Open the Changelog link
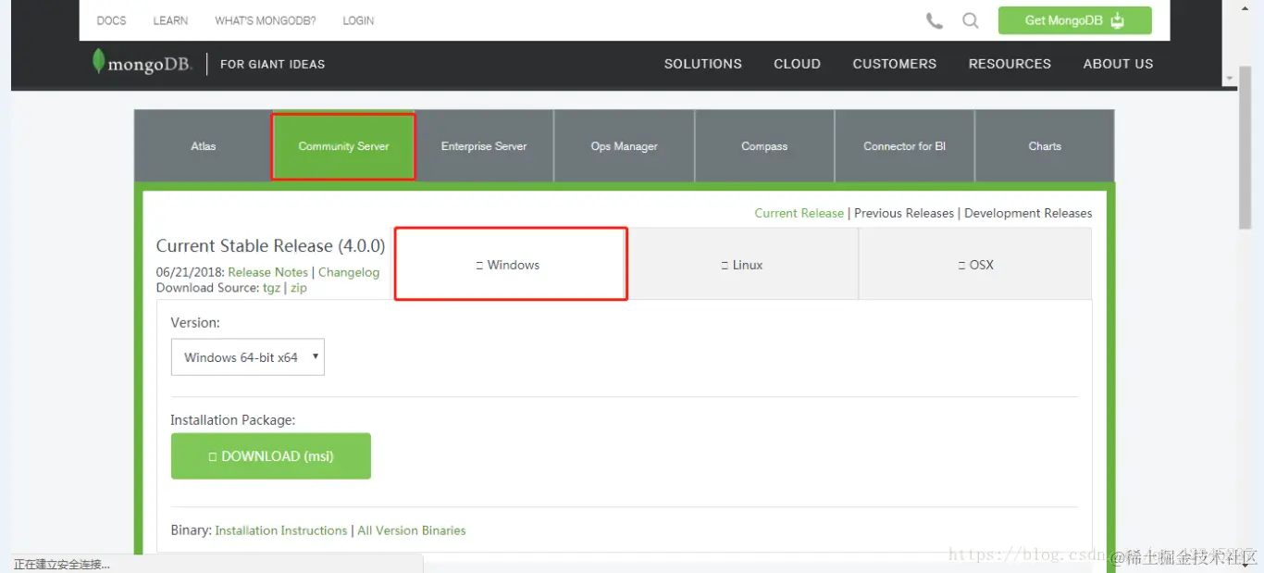The width and height of the screenshot is (1264, 573). coord(349,272)
